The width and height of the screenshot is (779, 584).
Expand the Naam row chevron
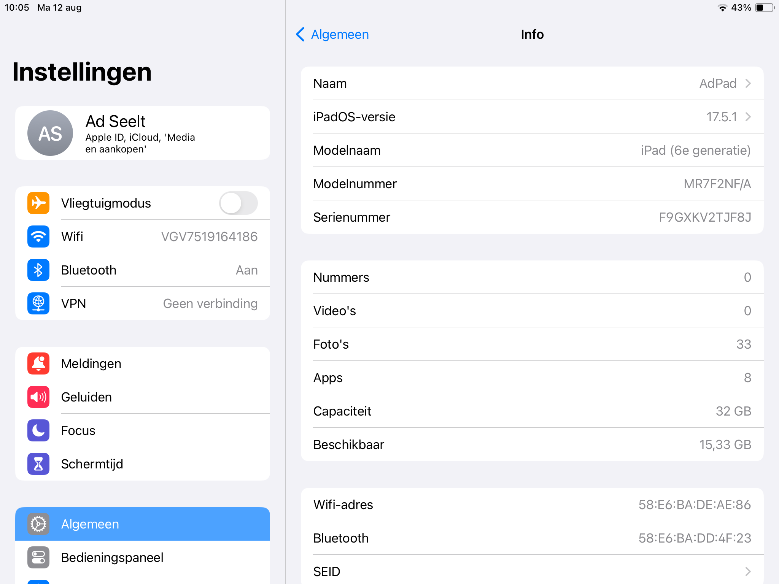[x=748, y=83]
